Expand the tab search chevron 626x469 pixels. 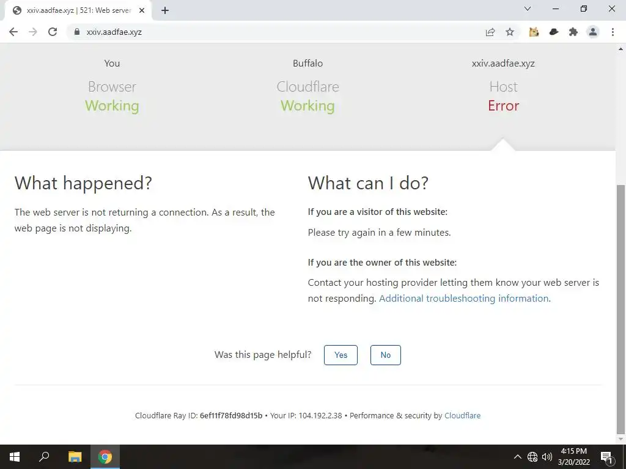(x=528, y=9)
